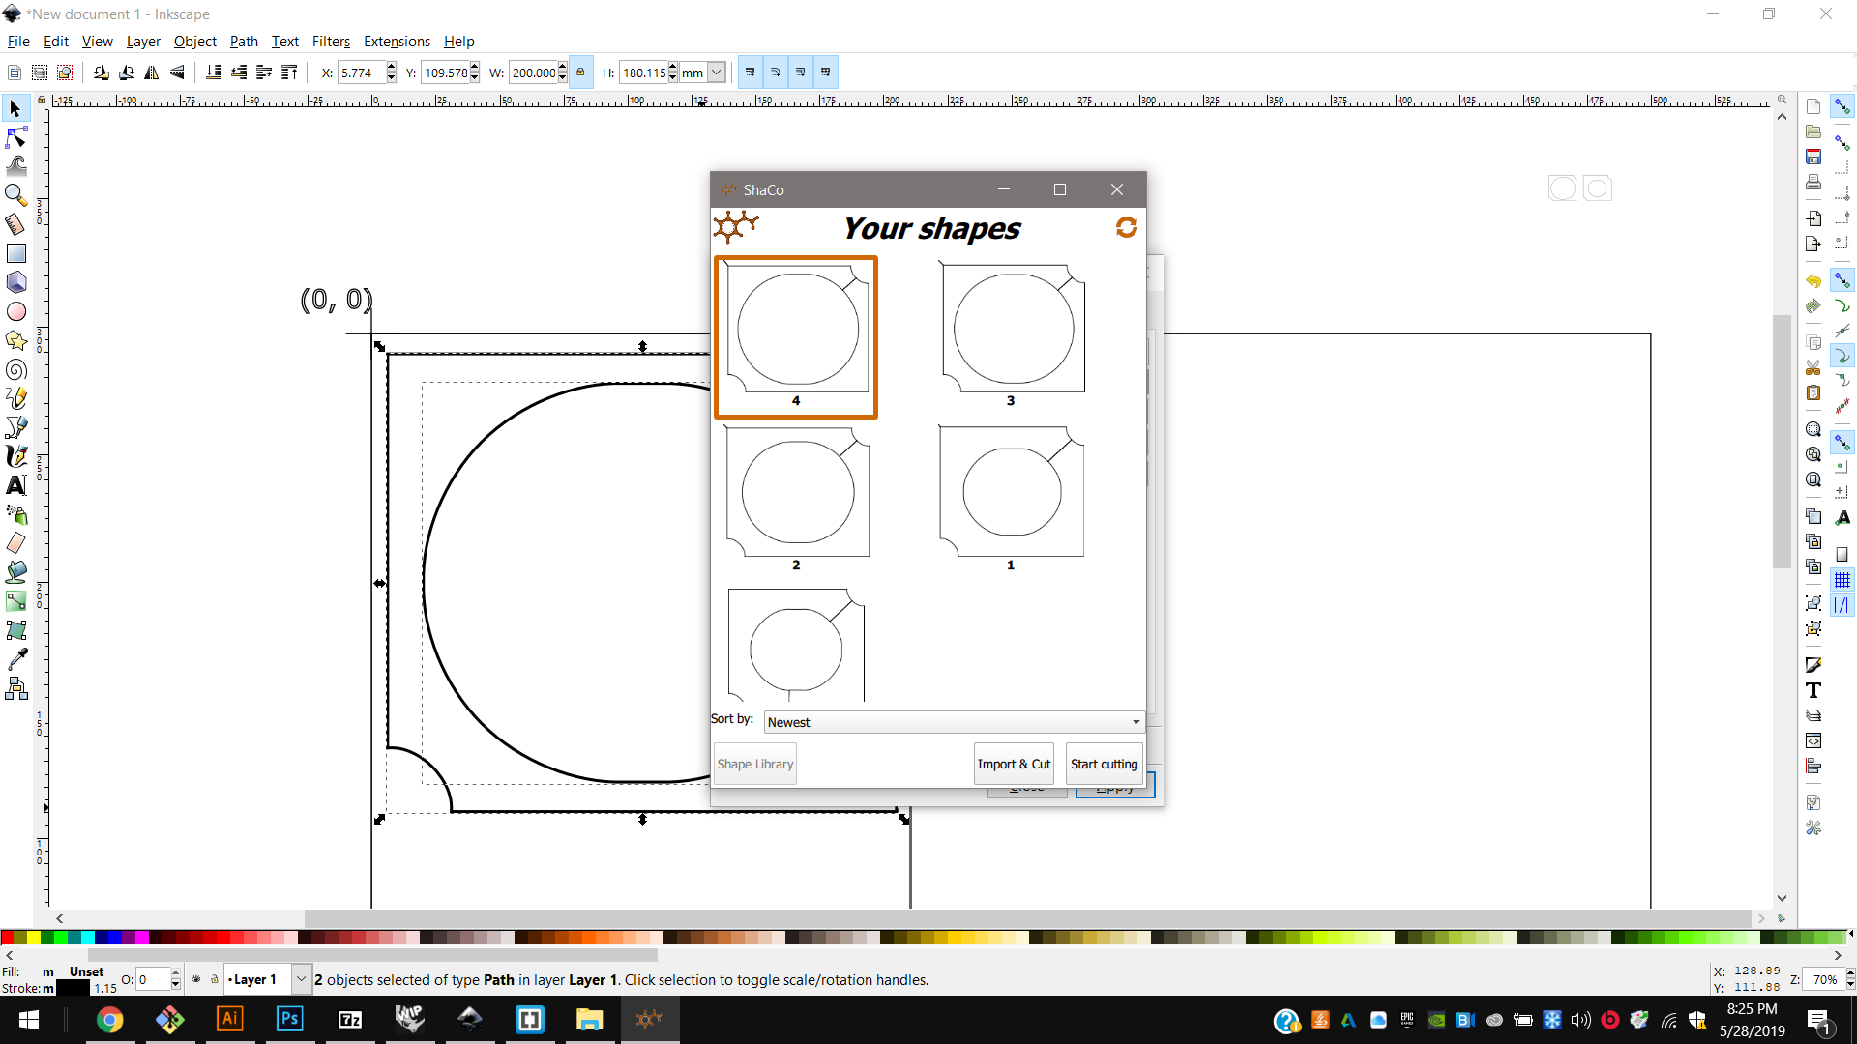1857x1044 pixels.
Task: Select the Text tool in toolbox
Action: tap(15, 485)
